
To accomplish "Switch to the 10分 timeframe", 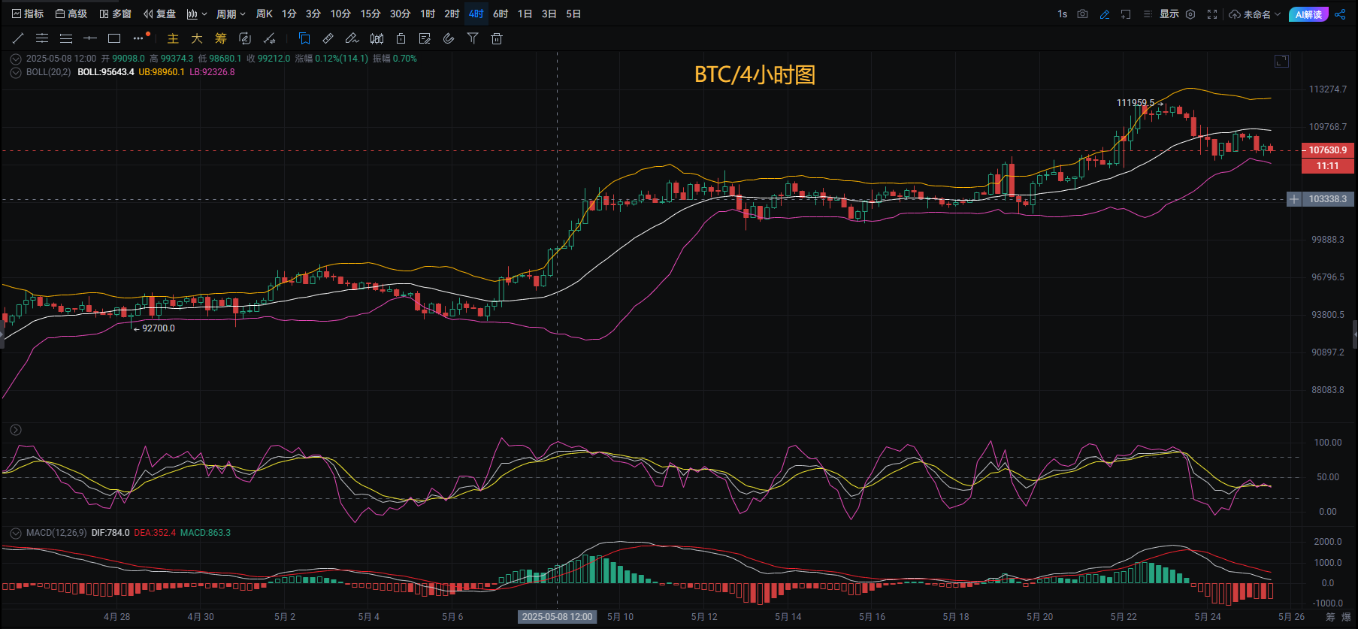I will (x=340, y=14).
